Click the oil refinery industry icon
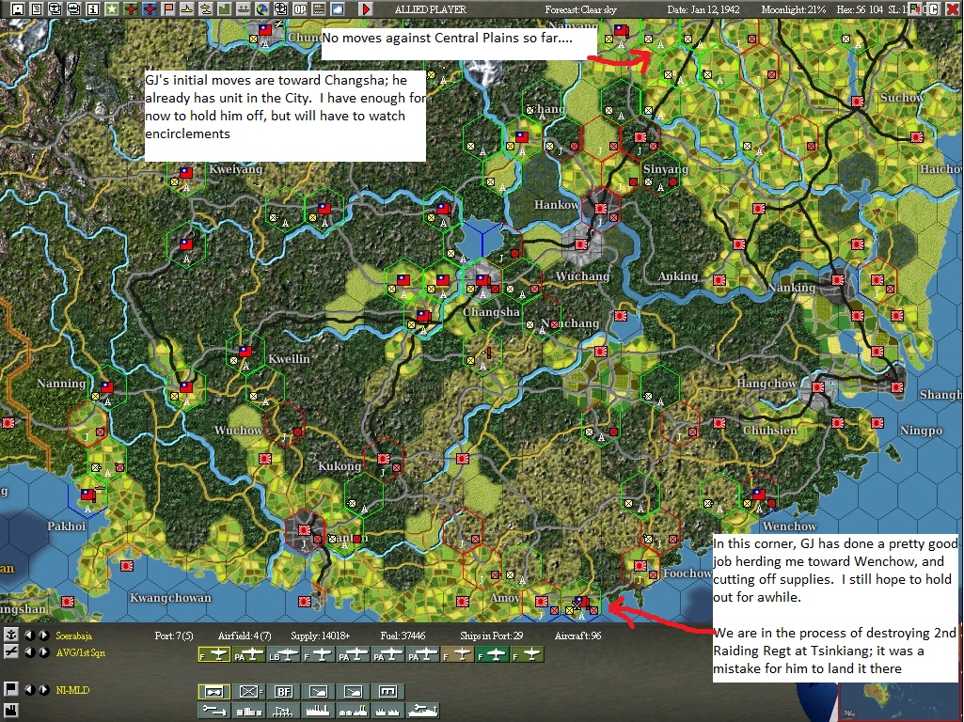964x722 pixels. tap(284, 711)
